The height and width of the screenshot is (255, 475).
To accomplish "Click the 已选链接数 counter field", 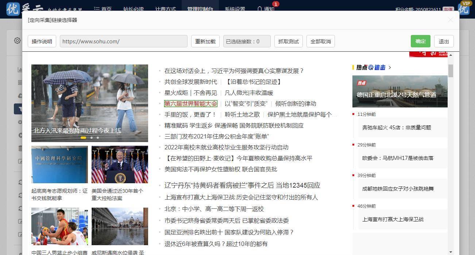I will point(247,41).
